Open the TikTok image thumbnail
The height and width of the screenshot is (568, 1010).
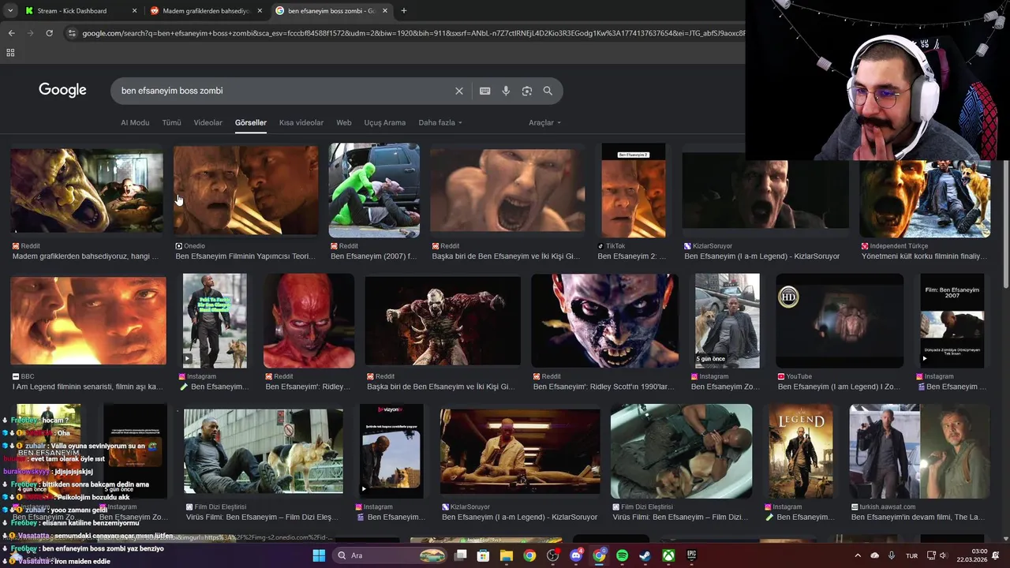(633, 190)
